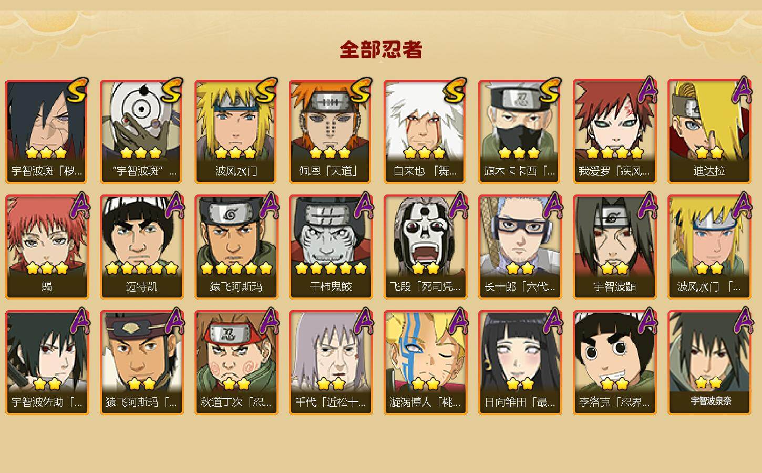The width and height of the screenshot is (762, 473).
Task: Select the 波风水门 S-rank ninja card
Action: pyautogui.click(x=236, y=131)
